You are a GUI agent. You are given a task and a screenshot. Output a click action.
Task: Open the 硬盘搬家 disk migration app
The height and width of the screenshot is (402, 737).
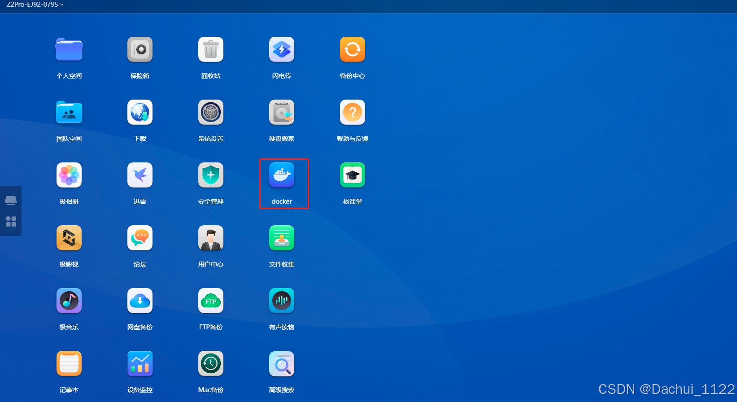(282, 112)
